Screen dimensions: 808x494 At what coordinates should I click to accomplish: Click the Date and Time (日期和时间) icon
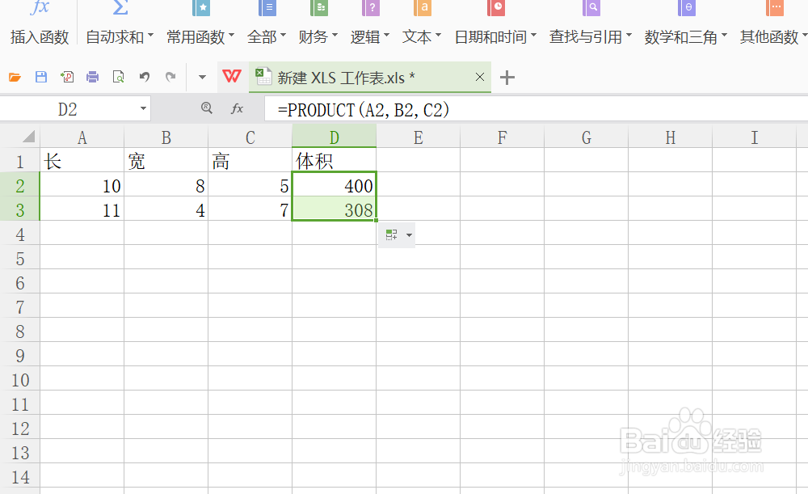pyautogui.click(x=496, y=8)
